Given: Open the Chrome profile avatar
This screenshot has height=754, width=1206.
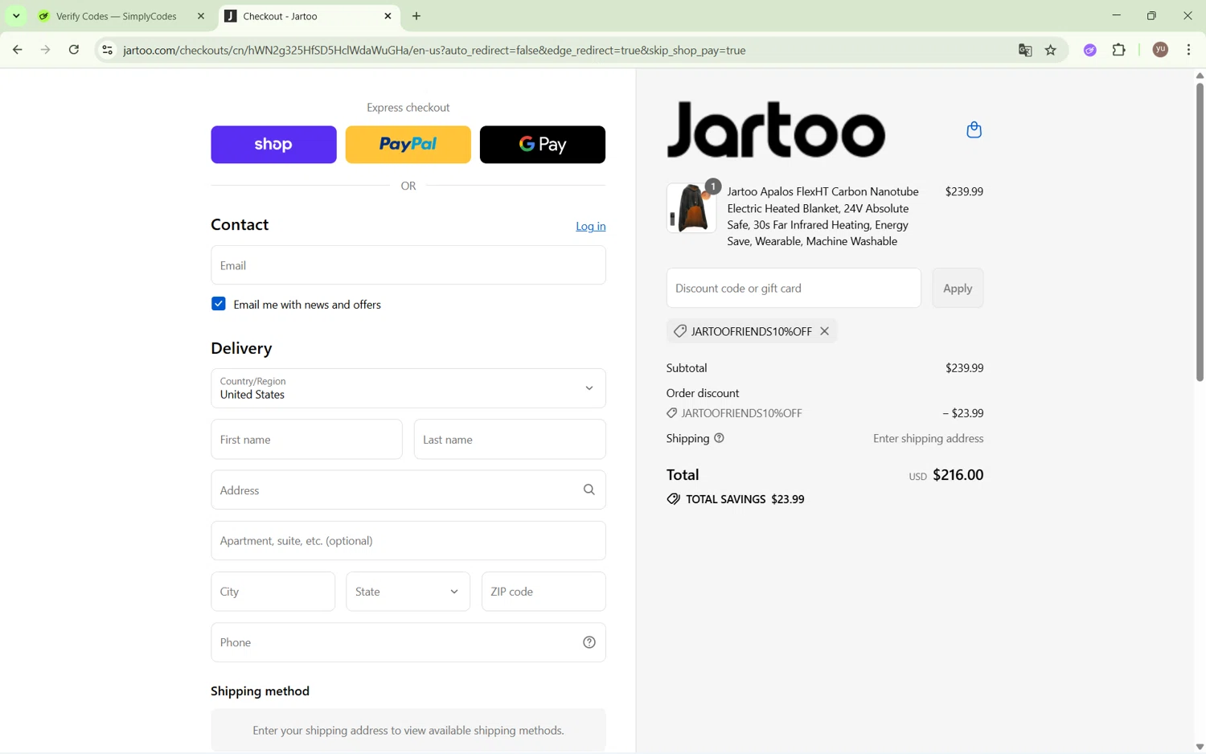Looking at the screenshot, I should (1160, 50).
